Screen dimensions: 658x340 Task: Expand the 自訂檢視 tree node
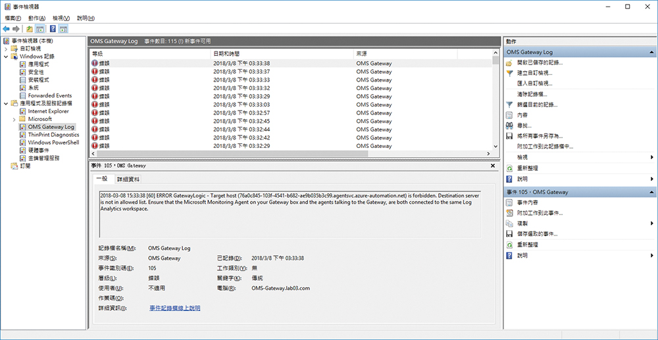pos(6,49)
